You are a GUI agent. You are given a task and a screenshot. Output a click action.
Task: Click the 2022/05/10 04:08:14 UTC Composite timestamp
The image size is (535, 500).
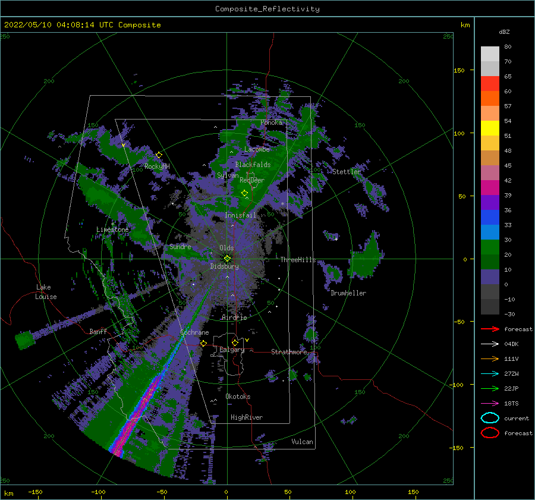[x=82, y=25]
